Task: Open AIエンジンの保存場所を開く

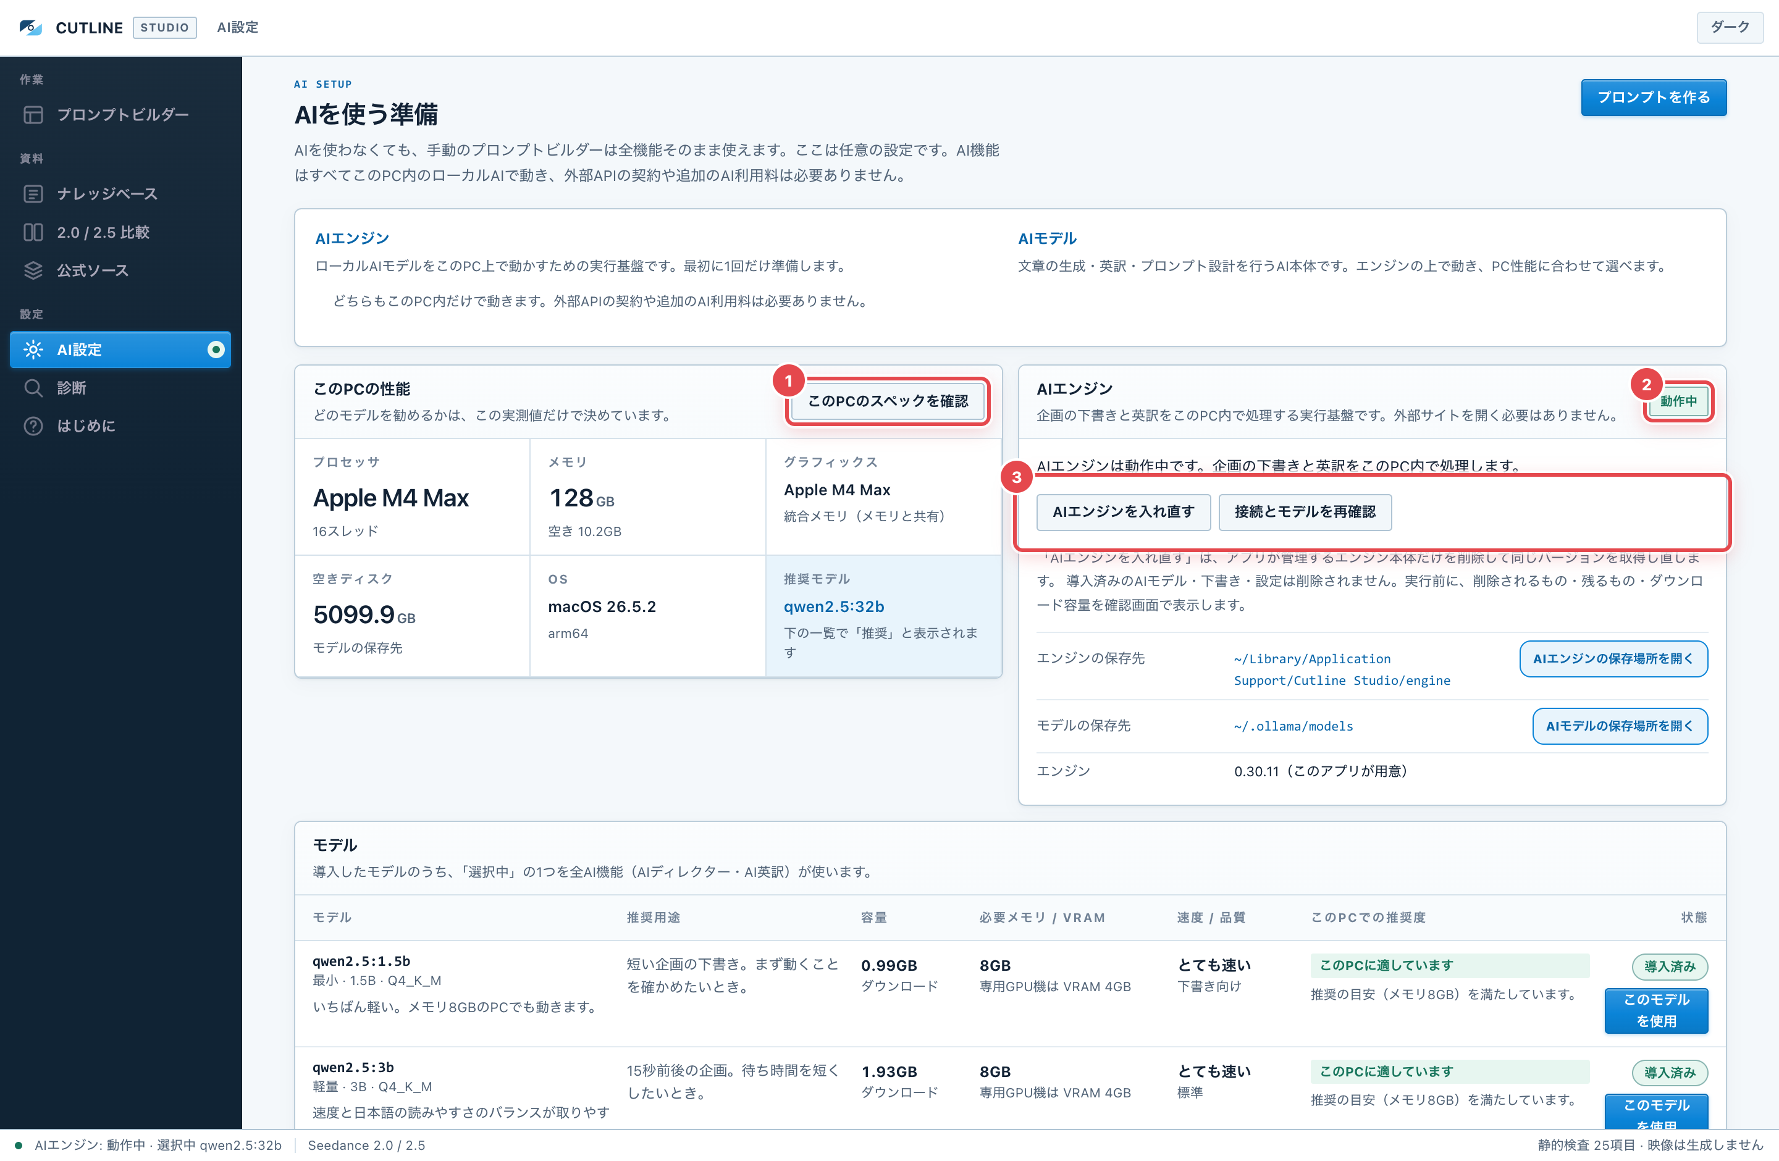Action: click(1613, 659)
